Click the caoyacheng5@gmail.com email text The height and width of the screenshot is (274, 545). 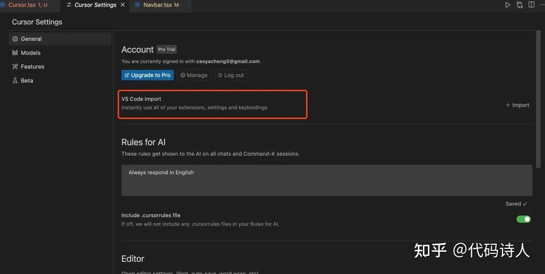click(x=228, y=61)
